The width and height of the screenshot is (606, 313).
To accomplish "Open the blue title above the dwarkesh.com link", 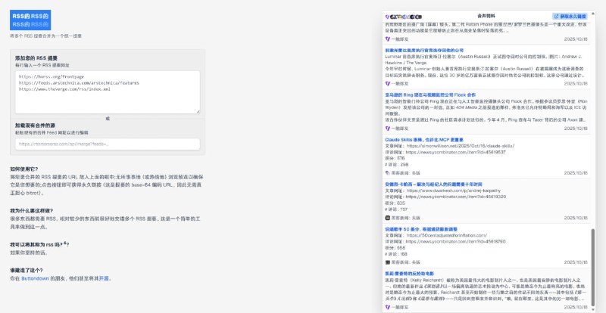I will pos(433,184).
